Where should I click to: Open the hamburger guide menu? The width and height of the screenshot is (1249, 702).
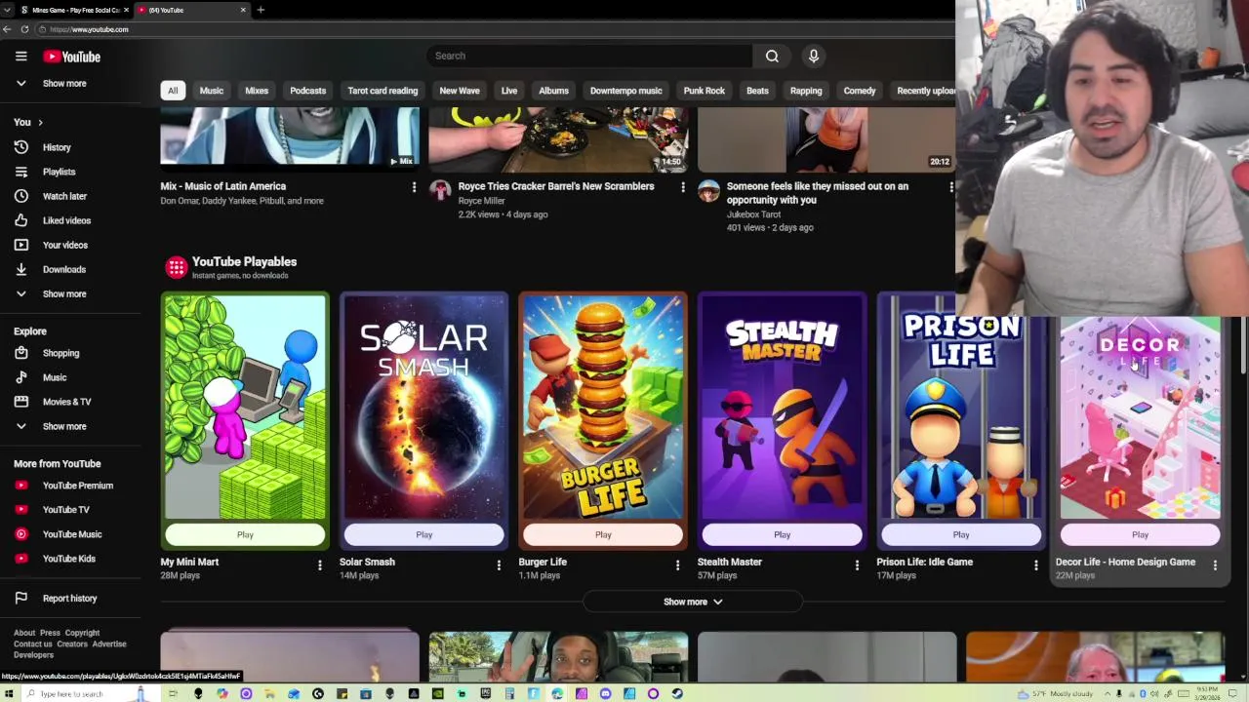tap(20, 57)
